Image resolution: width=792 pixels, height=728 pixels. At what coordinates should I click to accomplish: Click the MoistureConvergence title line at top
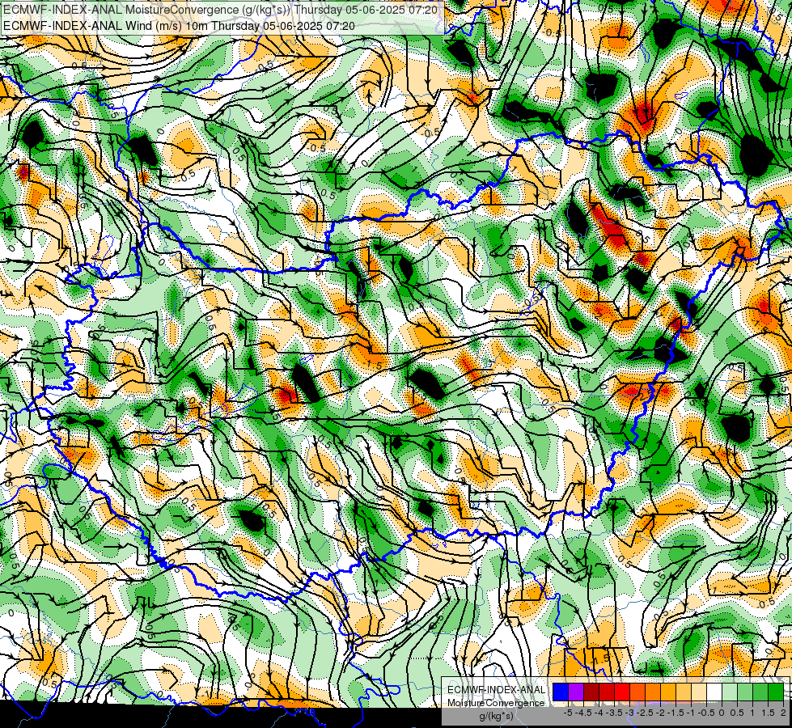220,10
